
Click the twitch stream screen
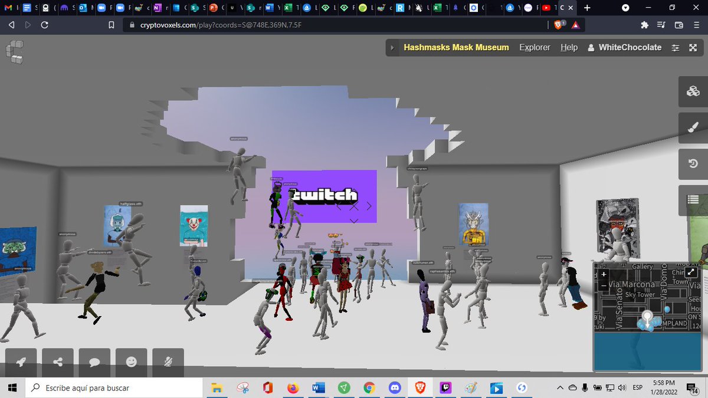pos(326,196)
